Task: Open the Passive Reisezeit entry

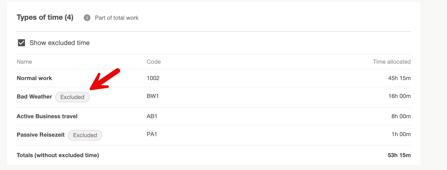Action: tap(41, 135)
